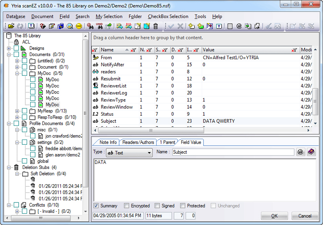323x225 pixels.
Task: Click the field grid horizontal scrollbar thumb
Action: (x=151, y=130)
